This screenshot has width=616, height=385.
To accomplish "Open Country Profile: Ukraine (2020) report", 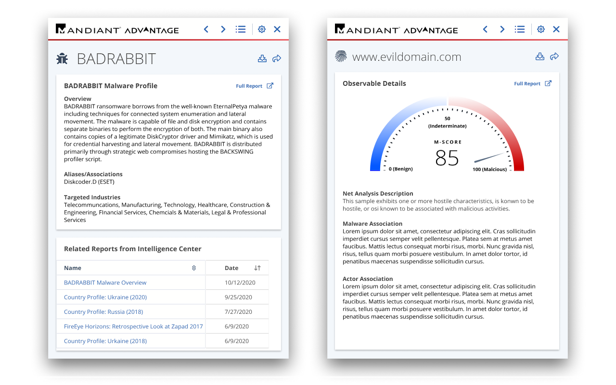I will tap(105, 297).
